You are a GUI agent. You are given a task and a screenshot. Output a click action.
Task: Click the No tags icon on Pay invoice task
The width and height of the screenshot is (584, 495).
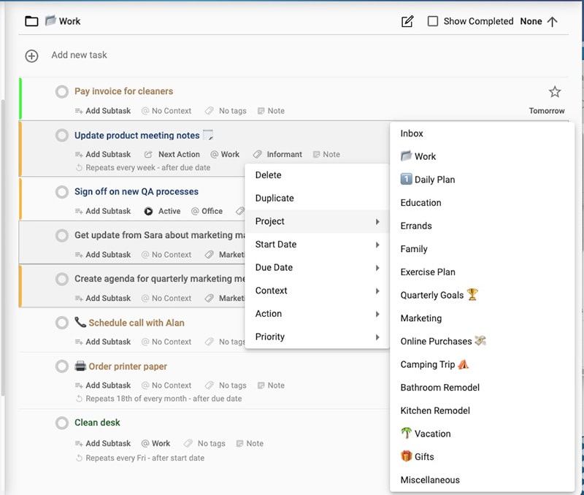pyautogui.click(x=210, y=110)
